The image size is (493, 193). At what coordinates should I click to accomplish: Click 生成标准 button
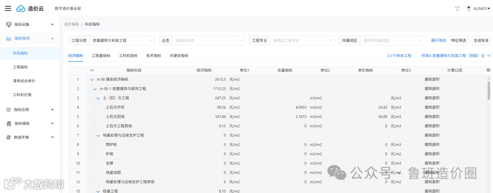pos(481,41)
